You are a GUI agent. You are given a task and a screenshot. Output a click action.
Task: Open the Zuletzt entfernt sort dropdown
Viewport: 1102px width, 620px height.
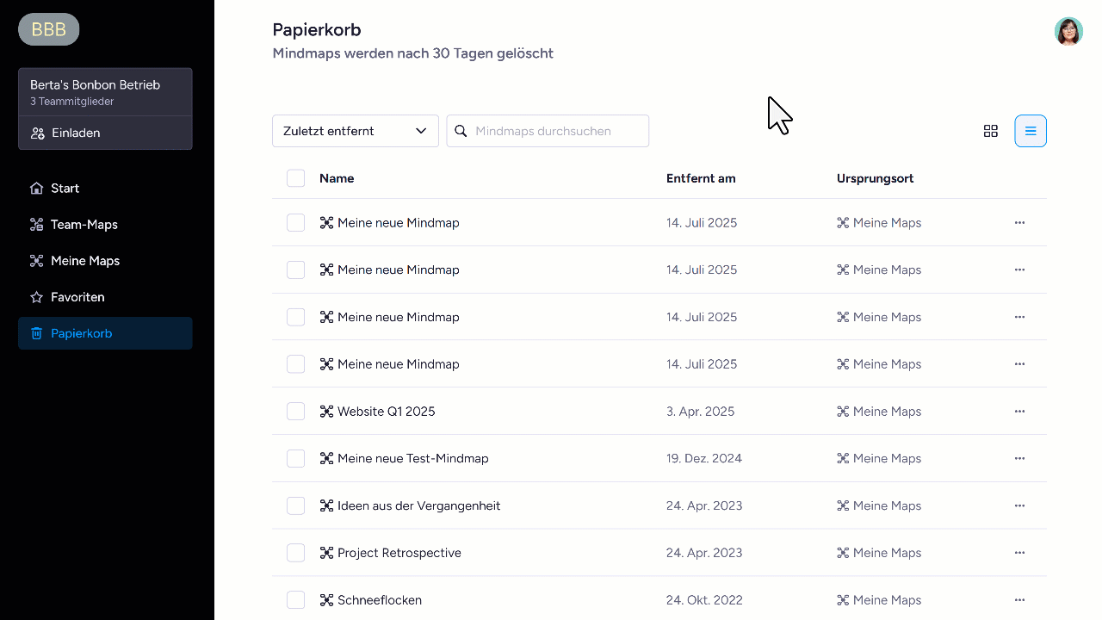356,131
